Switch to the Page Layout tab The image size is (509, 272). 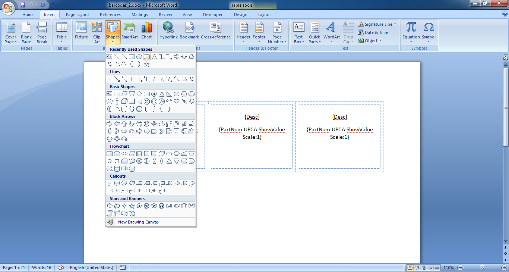(78, 15)
